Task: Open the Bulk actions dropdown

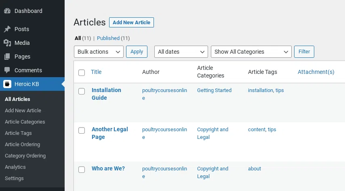Action: [99, 52]
